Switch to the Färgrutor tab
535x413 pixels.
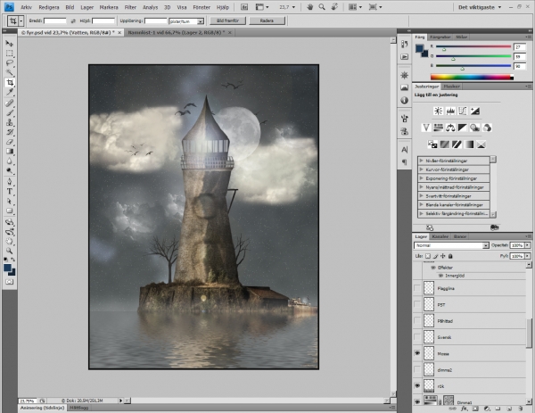click(440, 37)
